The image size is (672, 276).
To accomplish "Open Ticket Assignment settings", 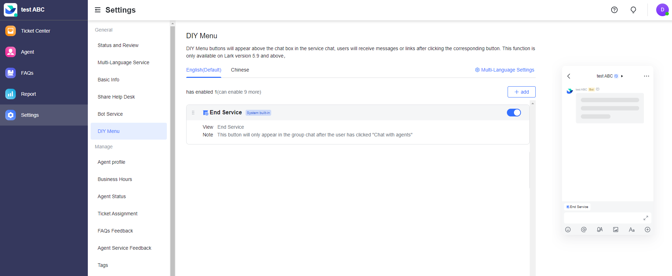I will click(129, 214).
